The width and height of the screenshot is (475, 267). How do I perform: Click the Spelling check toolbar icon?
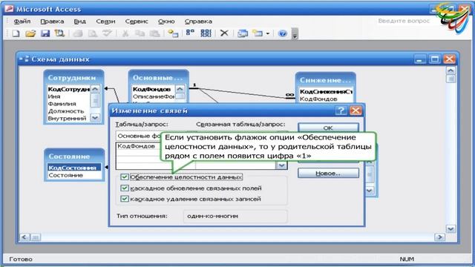click(x=107, y=33)
